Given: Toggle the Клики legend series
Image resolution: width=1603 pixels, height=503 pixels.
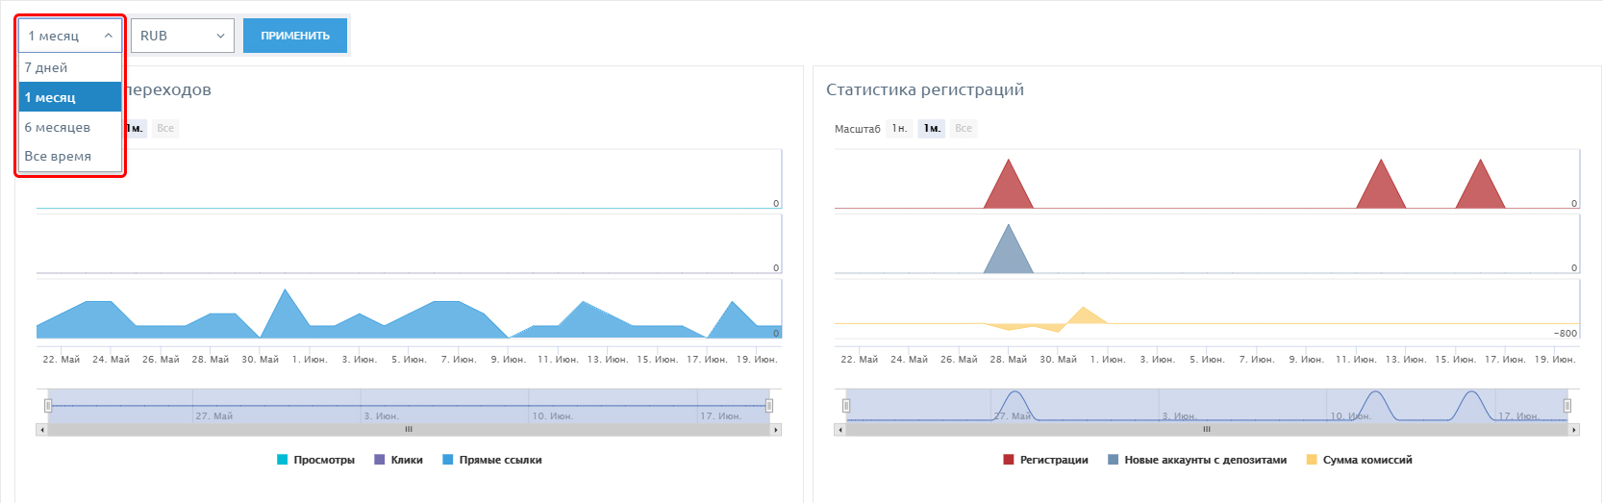Looking at the screenshot, I should point(398,460).
